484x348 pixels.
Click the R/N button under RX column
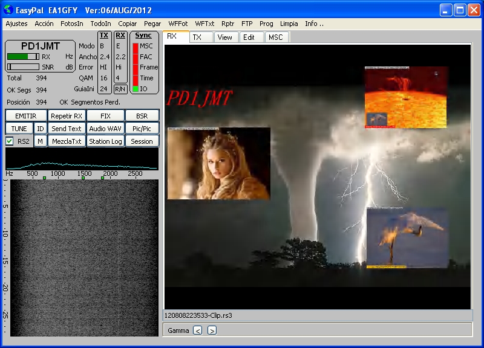click(x=120, y=89)
